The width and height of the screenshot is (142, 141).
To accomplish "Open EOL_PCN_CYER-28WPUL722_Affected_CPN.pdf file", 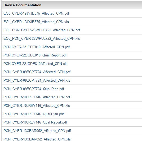I will tap(42, 30).
